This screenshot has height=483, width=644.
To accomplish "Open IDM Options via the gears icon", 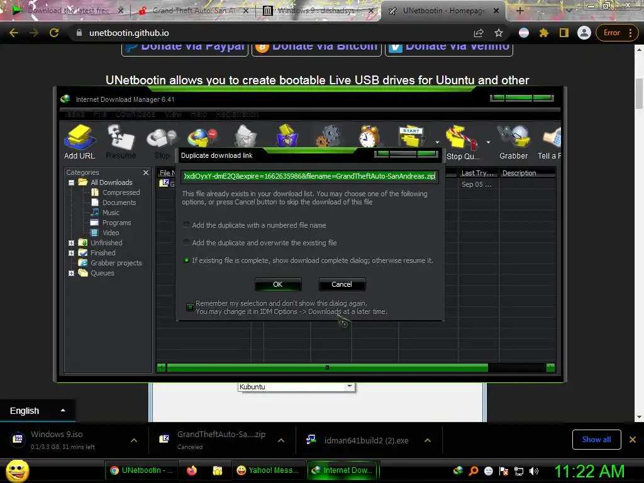I will 328,136.
